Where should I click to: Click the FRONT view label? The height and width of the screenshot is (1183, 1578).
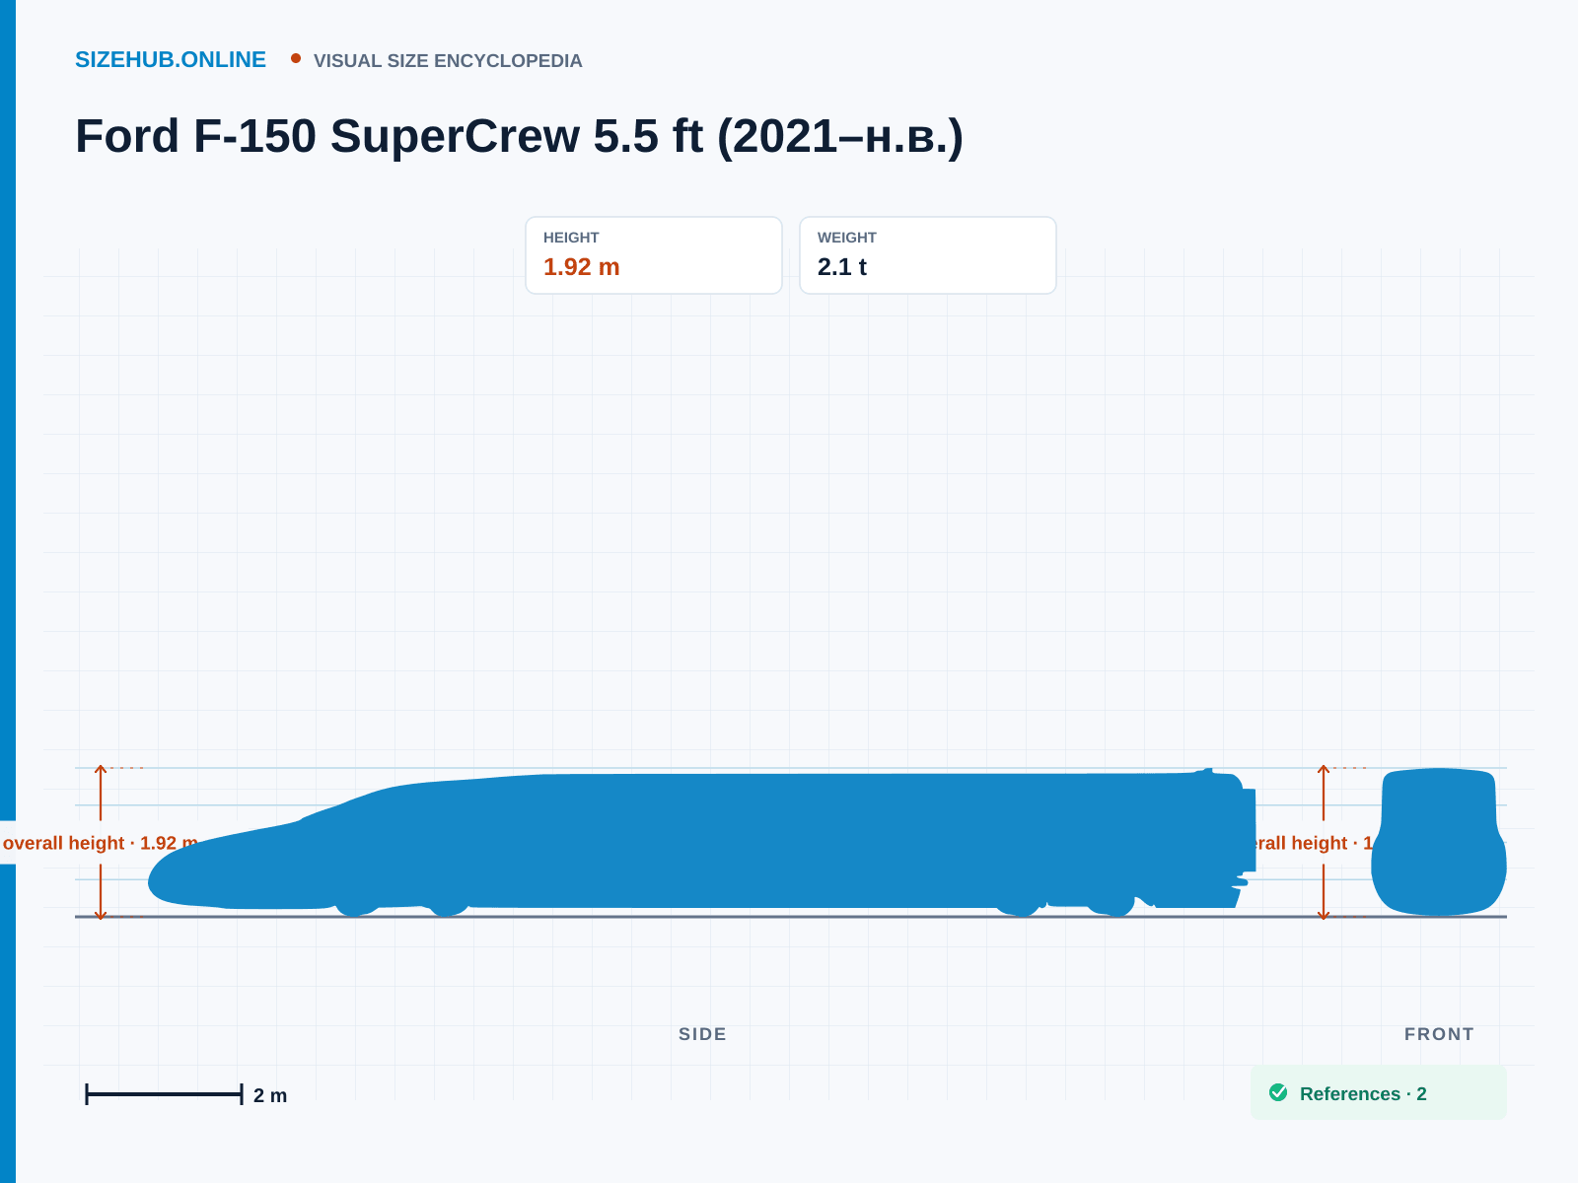pyautogui.click(x=1439, y=1034)
